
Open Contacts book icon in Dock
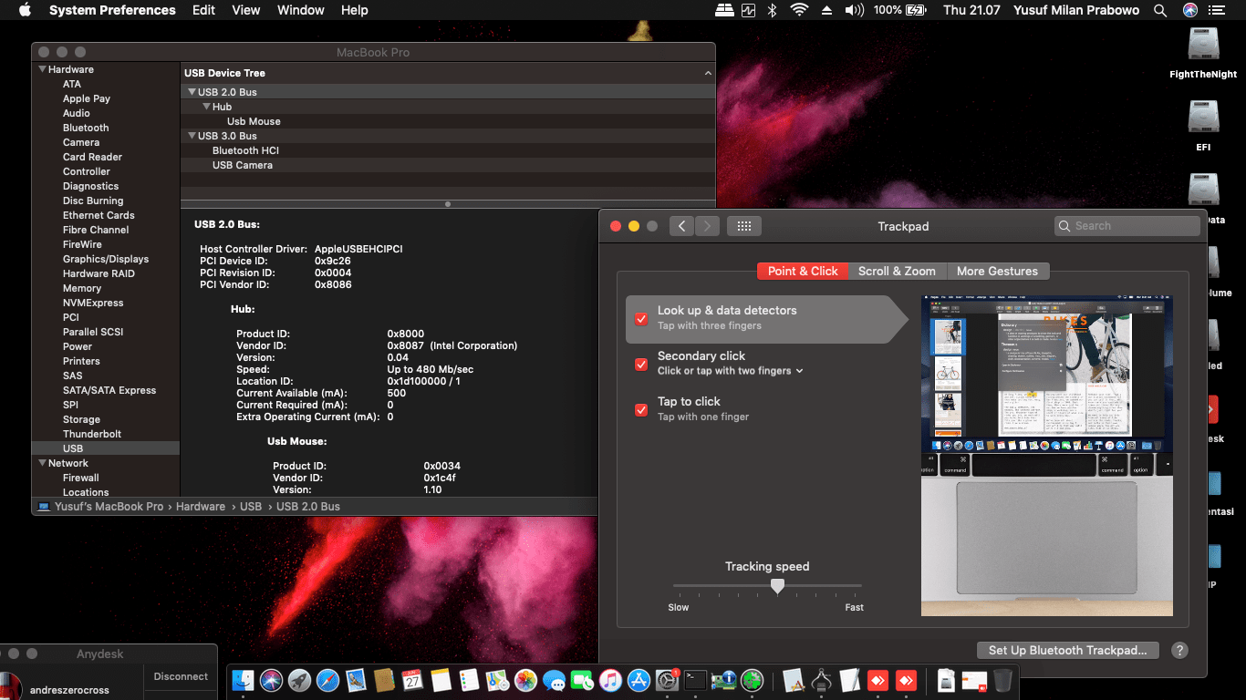click(384, 680)
